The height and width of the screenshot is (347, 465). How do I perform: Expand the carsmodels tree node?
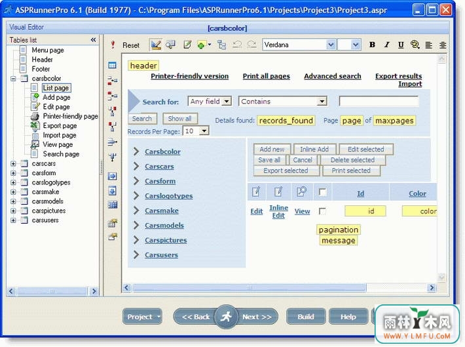click(x=13, y=202)
